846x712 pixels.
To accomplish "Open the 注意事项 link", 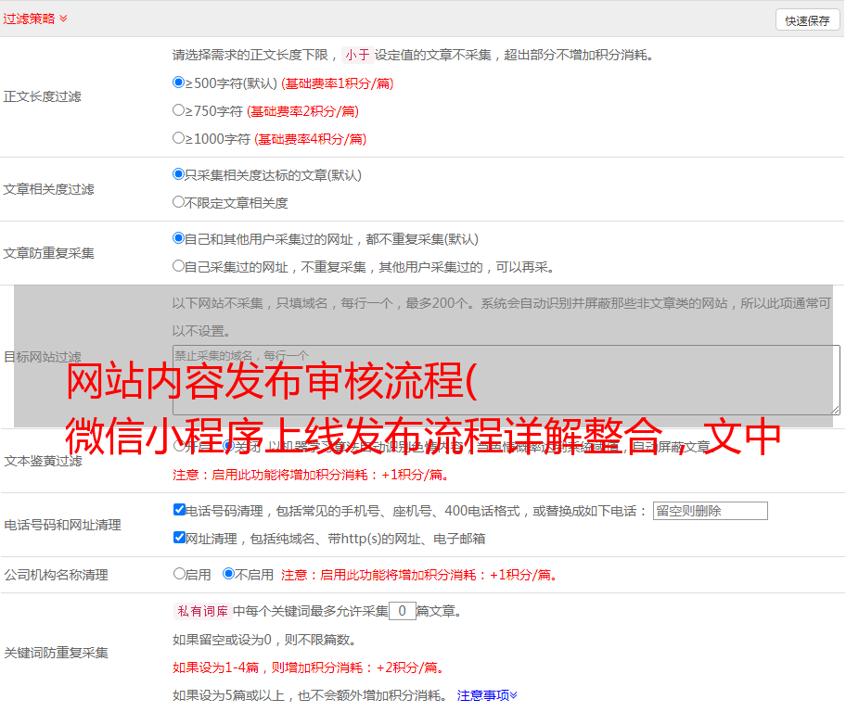I will pos(487,695).
